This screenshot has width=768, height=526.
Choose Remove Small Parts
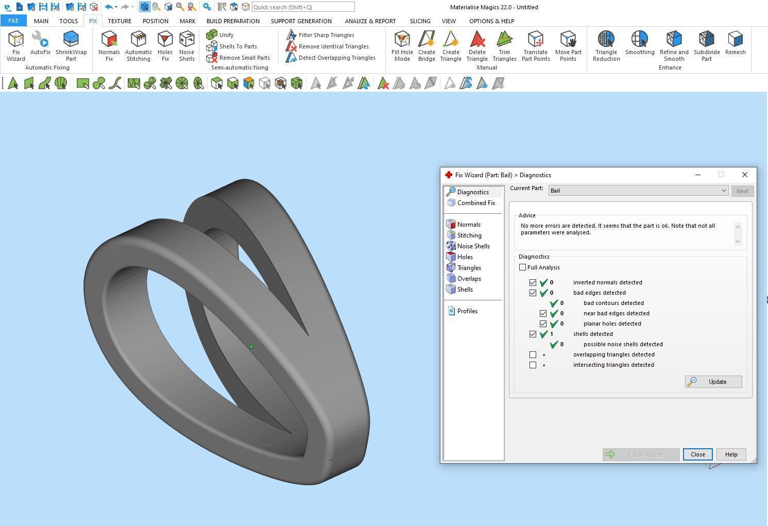pyautogui.click(x=238, y=58)
